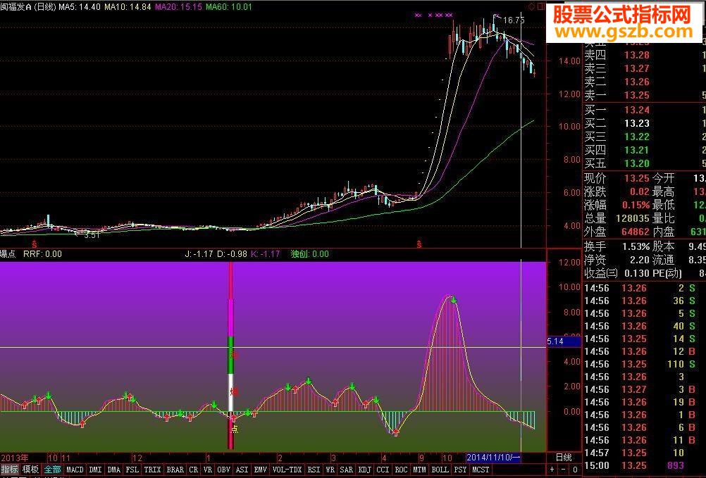Click the red S marker under October 2013
Screen dimensions: 706x478
(35, 244)
